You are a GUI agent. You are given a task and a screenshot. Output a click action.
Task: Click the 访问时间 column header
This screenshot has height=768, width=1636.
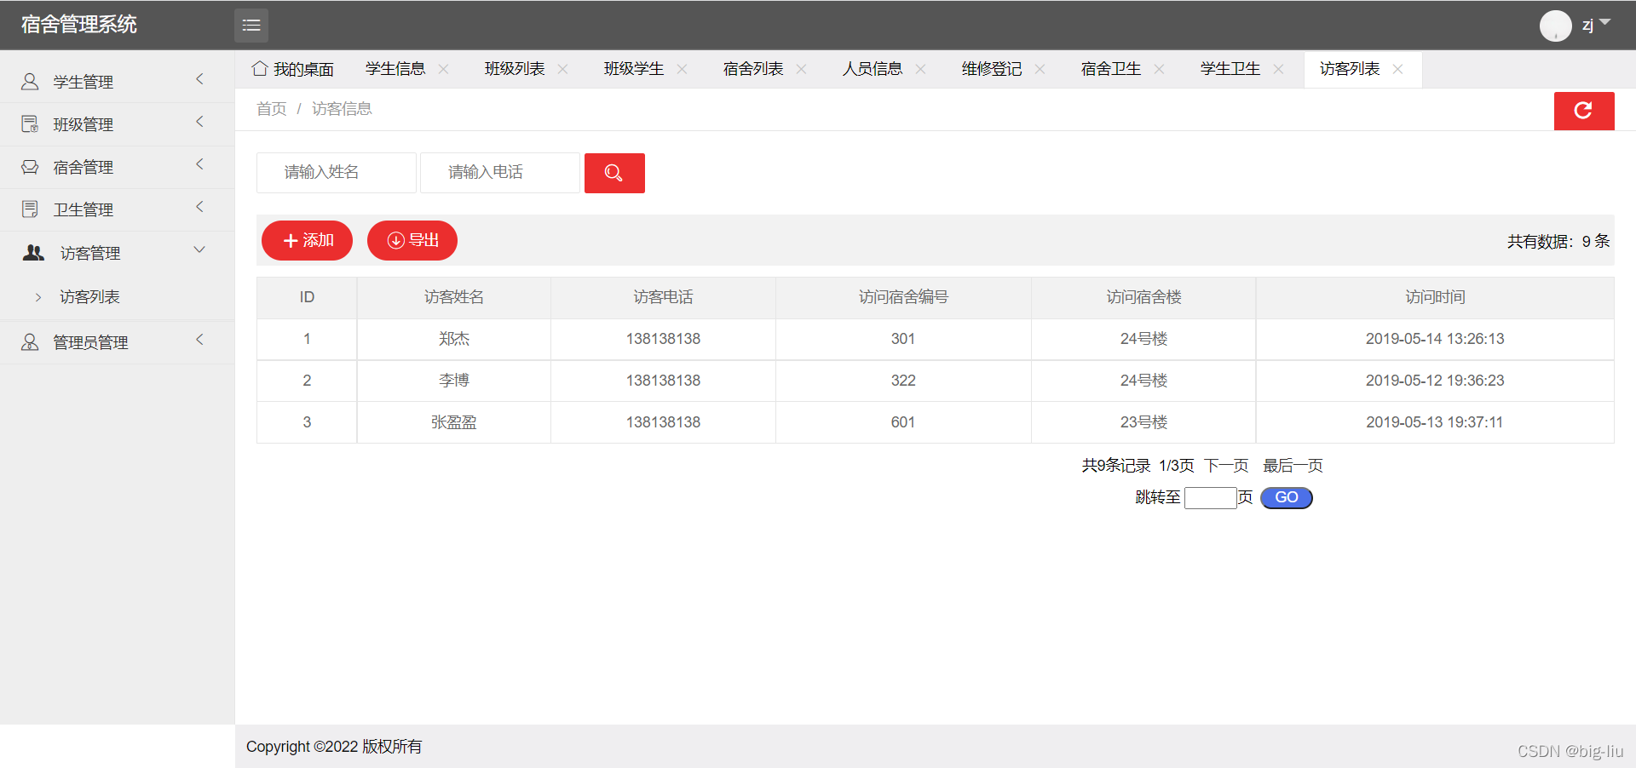(x=1435, y=297)
